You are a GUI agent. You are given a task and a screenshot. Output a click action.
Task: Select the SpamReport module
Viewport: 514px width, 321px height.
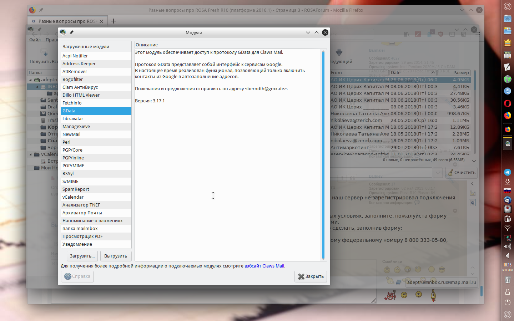96,189
